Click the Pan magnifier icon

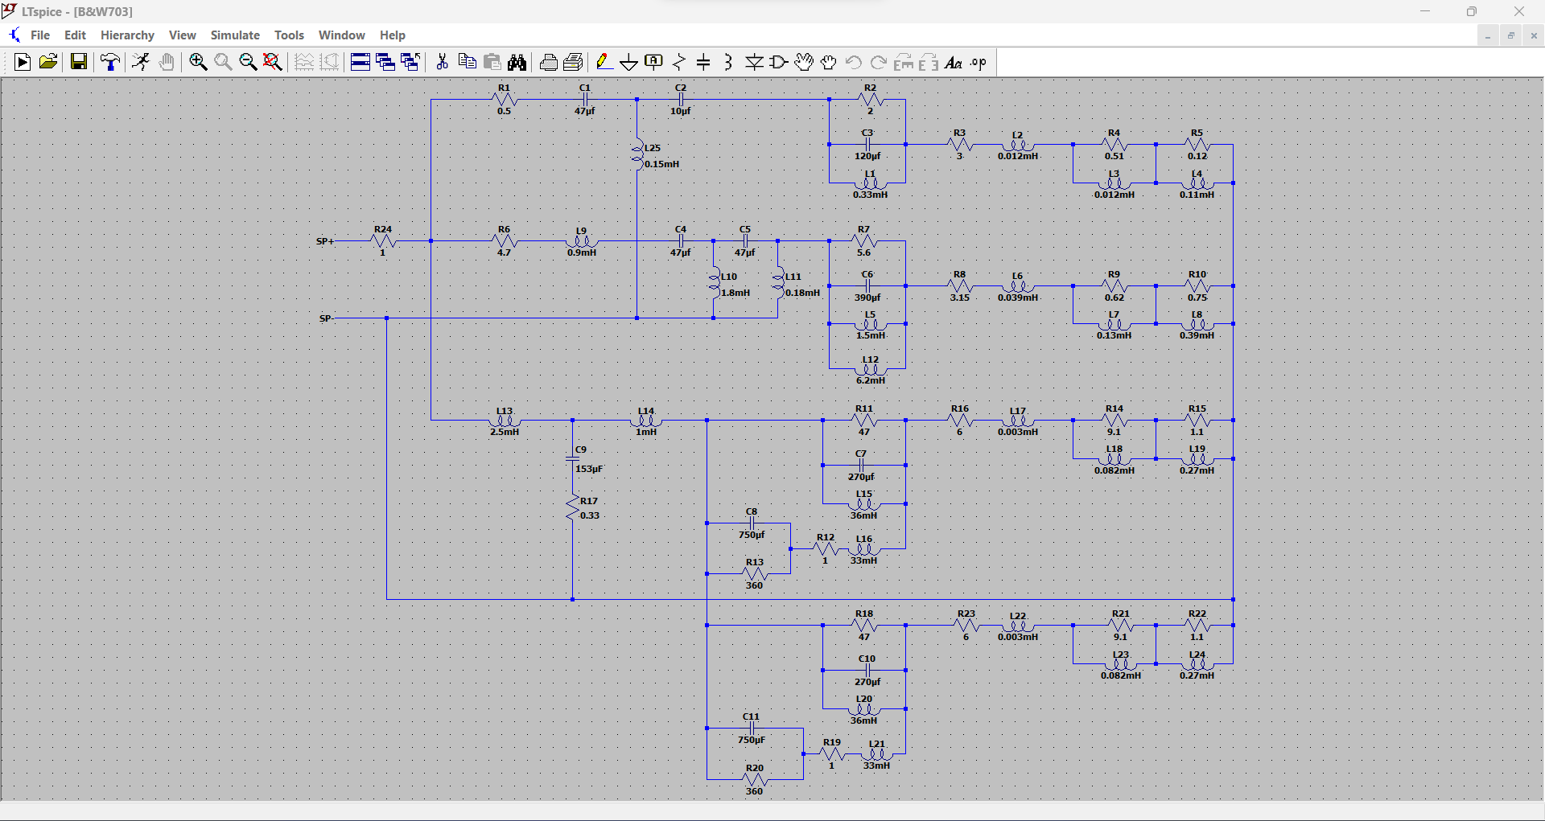click(x=223, y=62)
